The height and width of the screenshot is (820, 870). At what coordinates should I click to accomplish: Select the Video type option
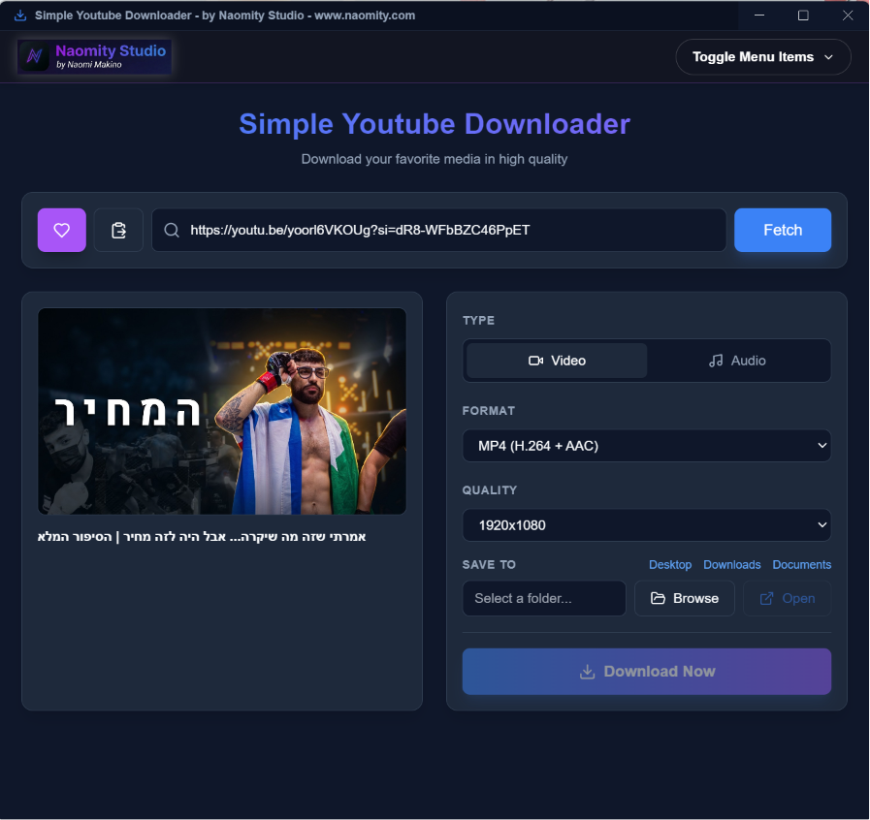[557, 361]
